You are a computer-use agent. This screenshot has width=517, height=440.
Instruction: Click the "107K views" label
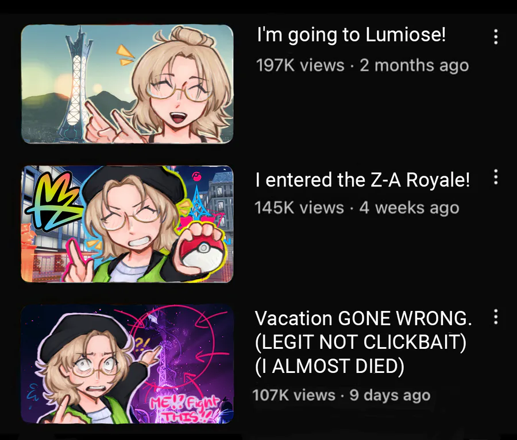(294, 395)
